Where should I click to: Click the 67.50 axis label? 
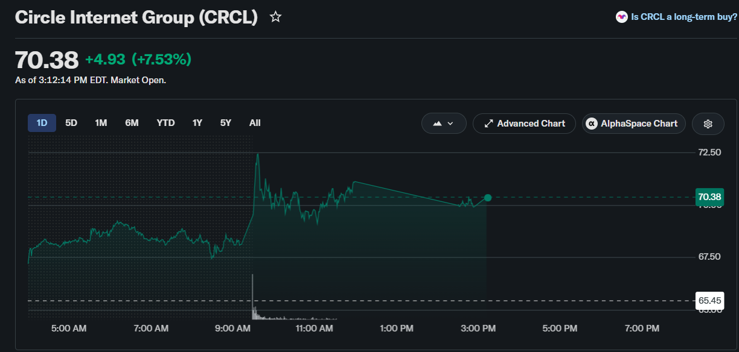(709, 257)
